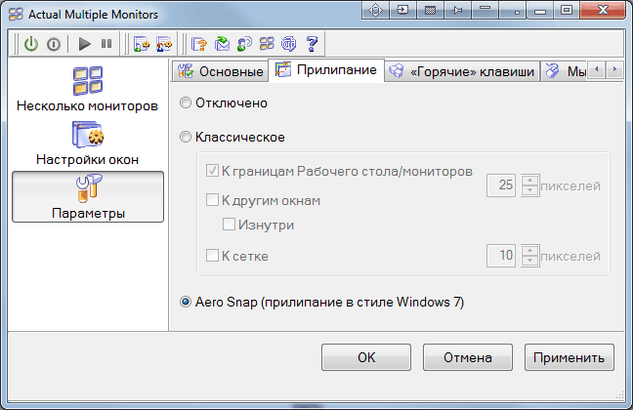This screenshot has width=633, height=410.
Task: Click the pause toolbar icon
Action: click(x=106, y=44)
